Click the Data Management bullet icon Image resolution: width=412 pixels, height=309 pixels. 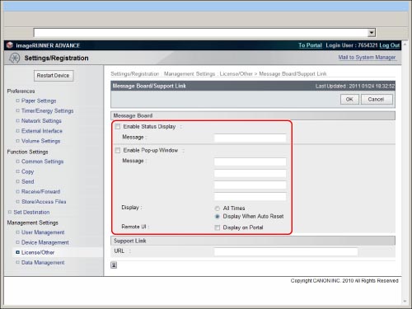(18, 262)
